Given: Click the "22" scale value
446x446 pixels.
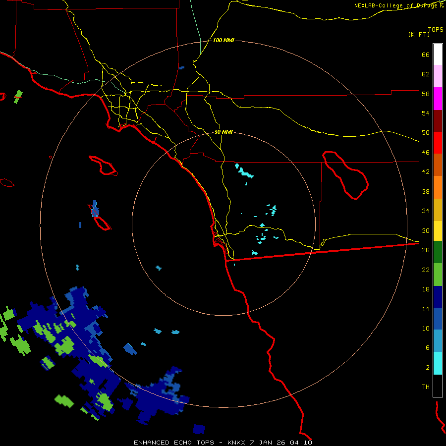Looking at the screenshot, I should click(x=426, y=270).
